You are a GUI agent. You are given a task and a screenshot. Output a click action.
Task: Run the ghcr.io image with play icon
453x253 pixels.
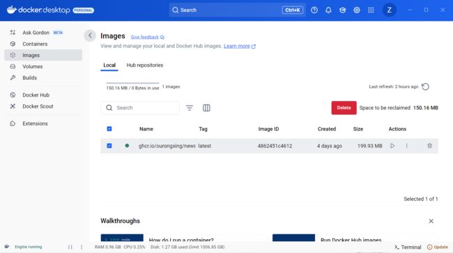(x=392, y=146)
